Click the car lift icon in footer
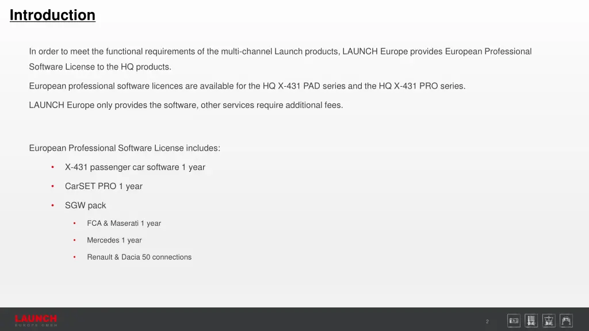589x331 pixels. pyautogui.click(x=566, y=321)
